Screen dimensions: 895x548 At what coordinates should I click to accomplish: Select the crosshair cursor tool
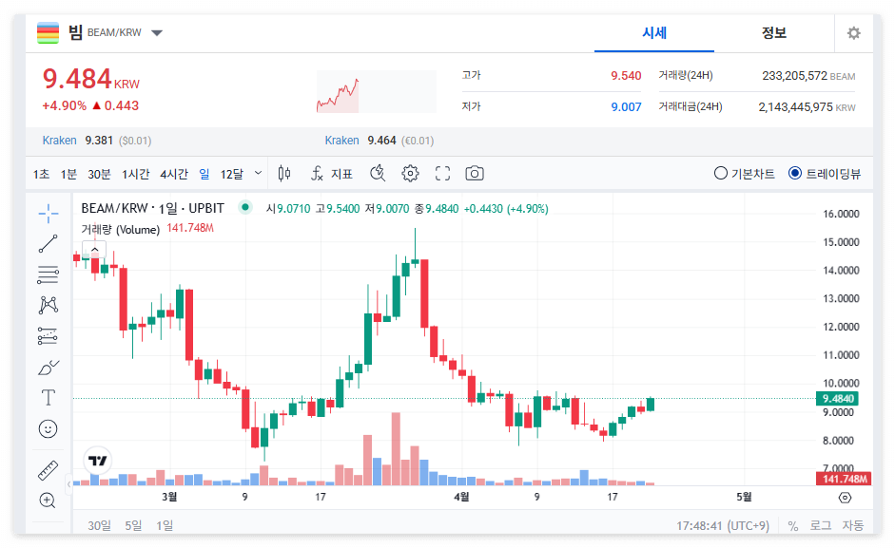49,214
